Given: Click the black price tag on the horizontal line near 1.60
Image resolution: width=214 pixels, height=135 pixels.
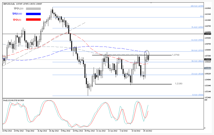Looking at the screenshot, I should tap(207, 34).
